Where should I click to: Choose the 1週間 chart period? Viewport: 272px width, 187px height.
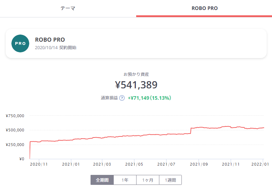pos(170,180)
